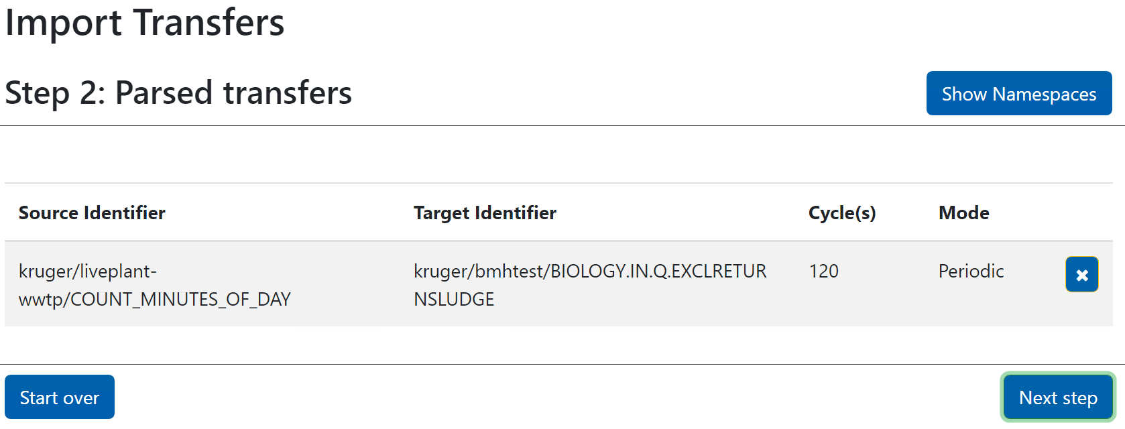Click the Cycle(s) column header

841,213
